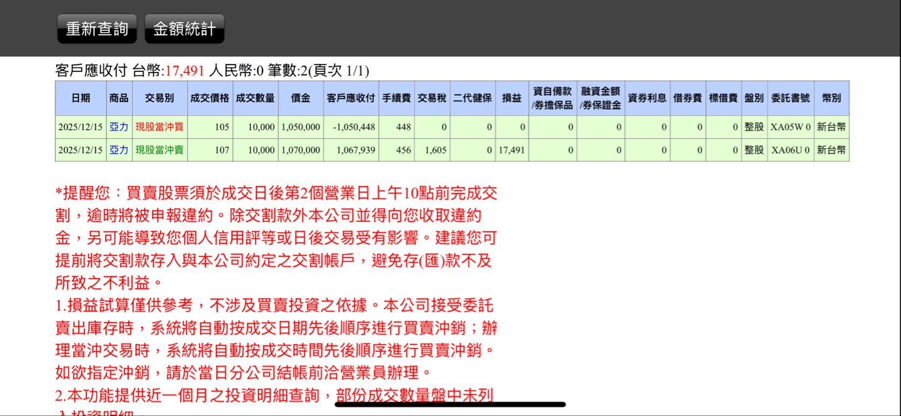901x416 pixels.
Task: Select the price cell 107
Action: [x=210, y=150]
